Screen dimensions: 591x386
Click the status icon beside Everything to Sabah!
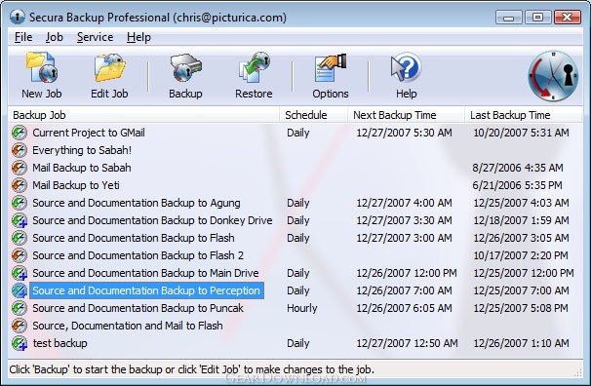19,150
